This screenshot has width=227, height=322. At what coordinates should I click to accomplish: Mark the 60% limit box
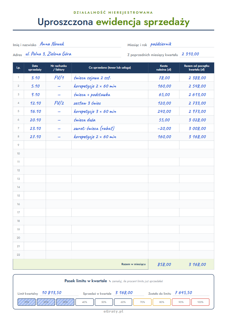[x=123, y=302]
